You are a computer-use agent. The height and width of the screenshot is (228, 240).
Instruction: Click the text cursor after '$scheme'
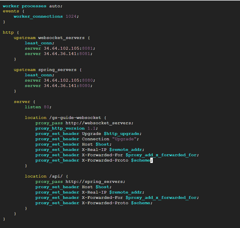point(151,160)
